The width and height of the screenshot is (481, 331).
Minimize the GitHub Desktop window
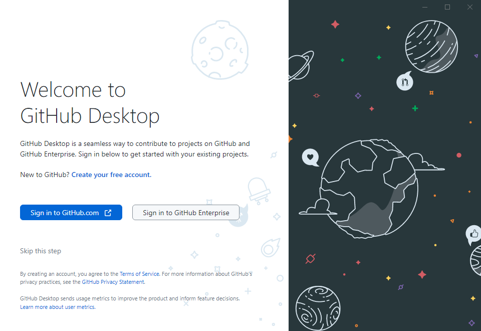point(425,7)
